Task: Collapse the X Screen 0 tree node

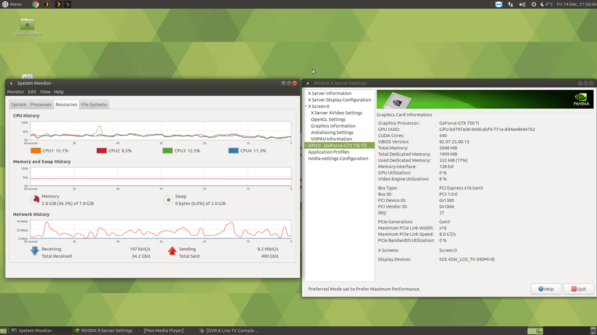Action: [x=306, y=106]
